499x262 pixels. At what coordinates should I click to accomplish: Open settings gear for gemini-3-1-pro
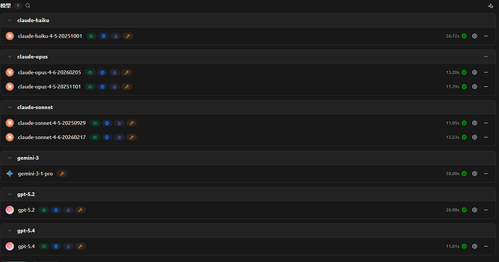click(474, 174)
